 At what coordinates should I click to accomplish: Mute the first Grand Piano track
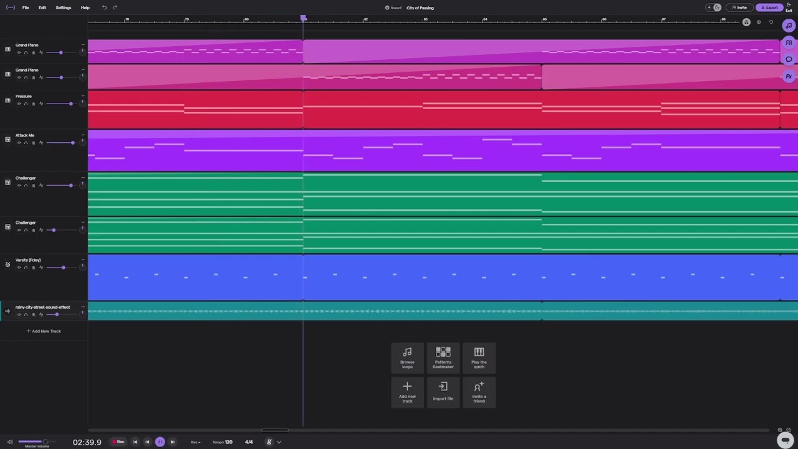(19, 52)
